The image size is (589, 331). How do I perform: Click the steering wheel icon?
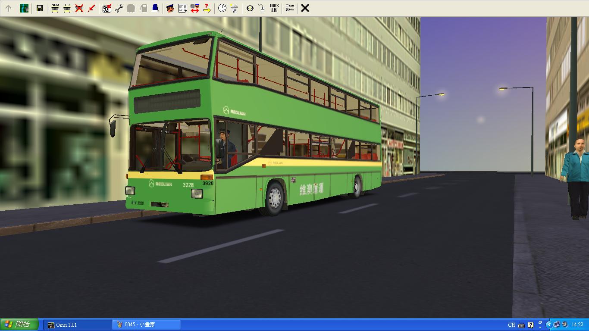(250, 8)
